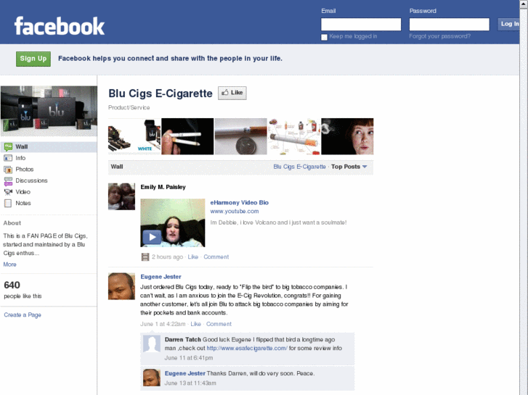Viewport: 528px width, 395px height.
Task: Click Eugene Jester's small comment avatar
Action: pos(152,378)
